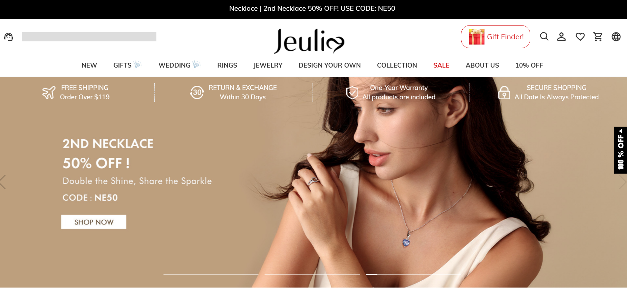Click the top Necklace promo banner
The height and width of the screenshot is (291, 627).
pos(312,8)
